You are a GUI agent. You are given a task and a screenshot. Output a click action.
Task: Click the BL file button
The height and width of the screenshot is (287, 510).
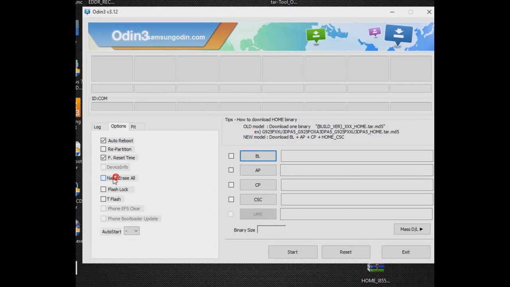(x=258, y=156)
